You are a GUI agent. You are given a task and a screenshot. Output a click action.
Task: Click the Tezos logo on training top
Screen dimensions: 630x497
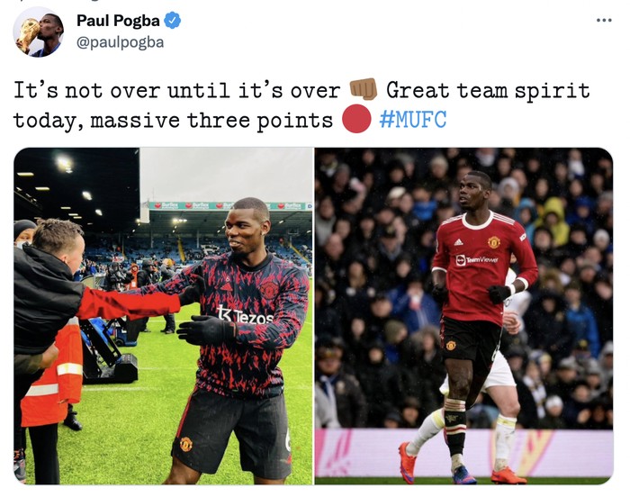[245, 316]
